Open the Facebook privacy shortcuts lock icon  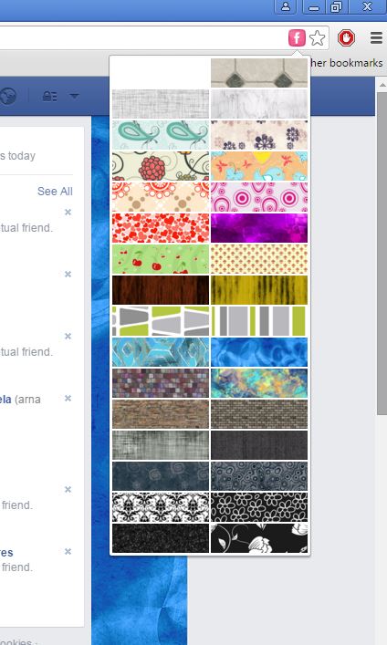point(50,97)
